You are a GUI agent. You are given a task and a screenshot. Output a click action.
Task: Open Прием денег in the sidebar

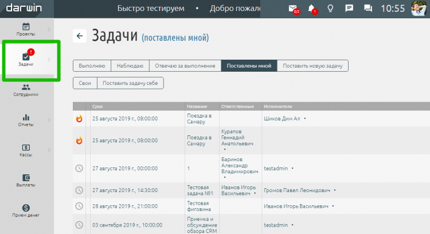tap(26, 211)
